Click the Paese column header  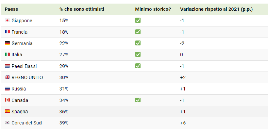click(11, 9)
